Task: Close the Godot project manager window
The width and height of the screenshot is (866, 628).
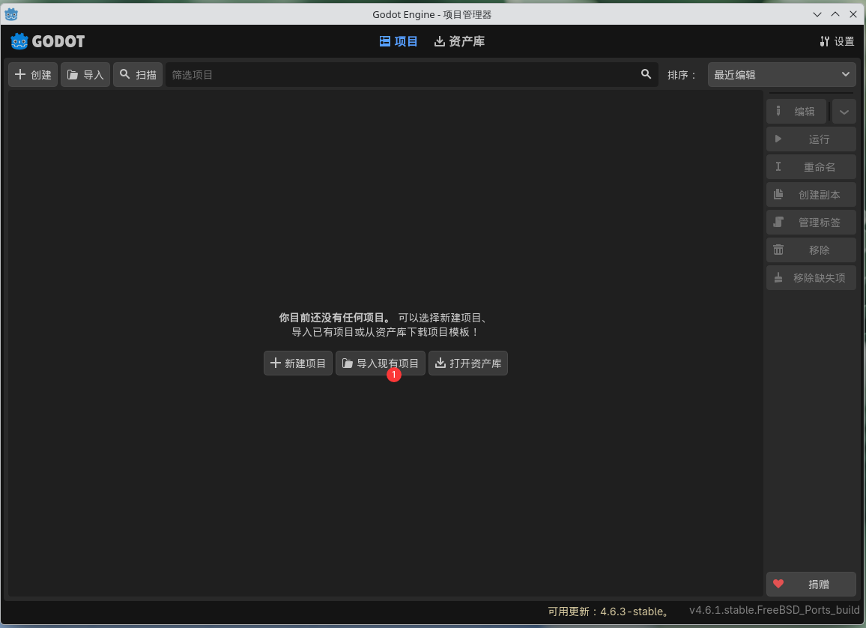Action: click(853, 14)
